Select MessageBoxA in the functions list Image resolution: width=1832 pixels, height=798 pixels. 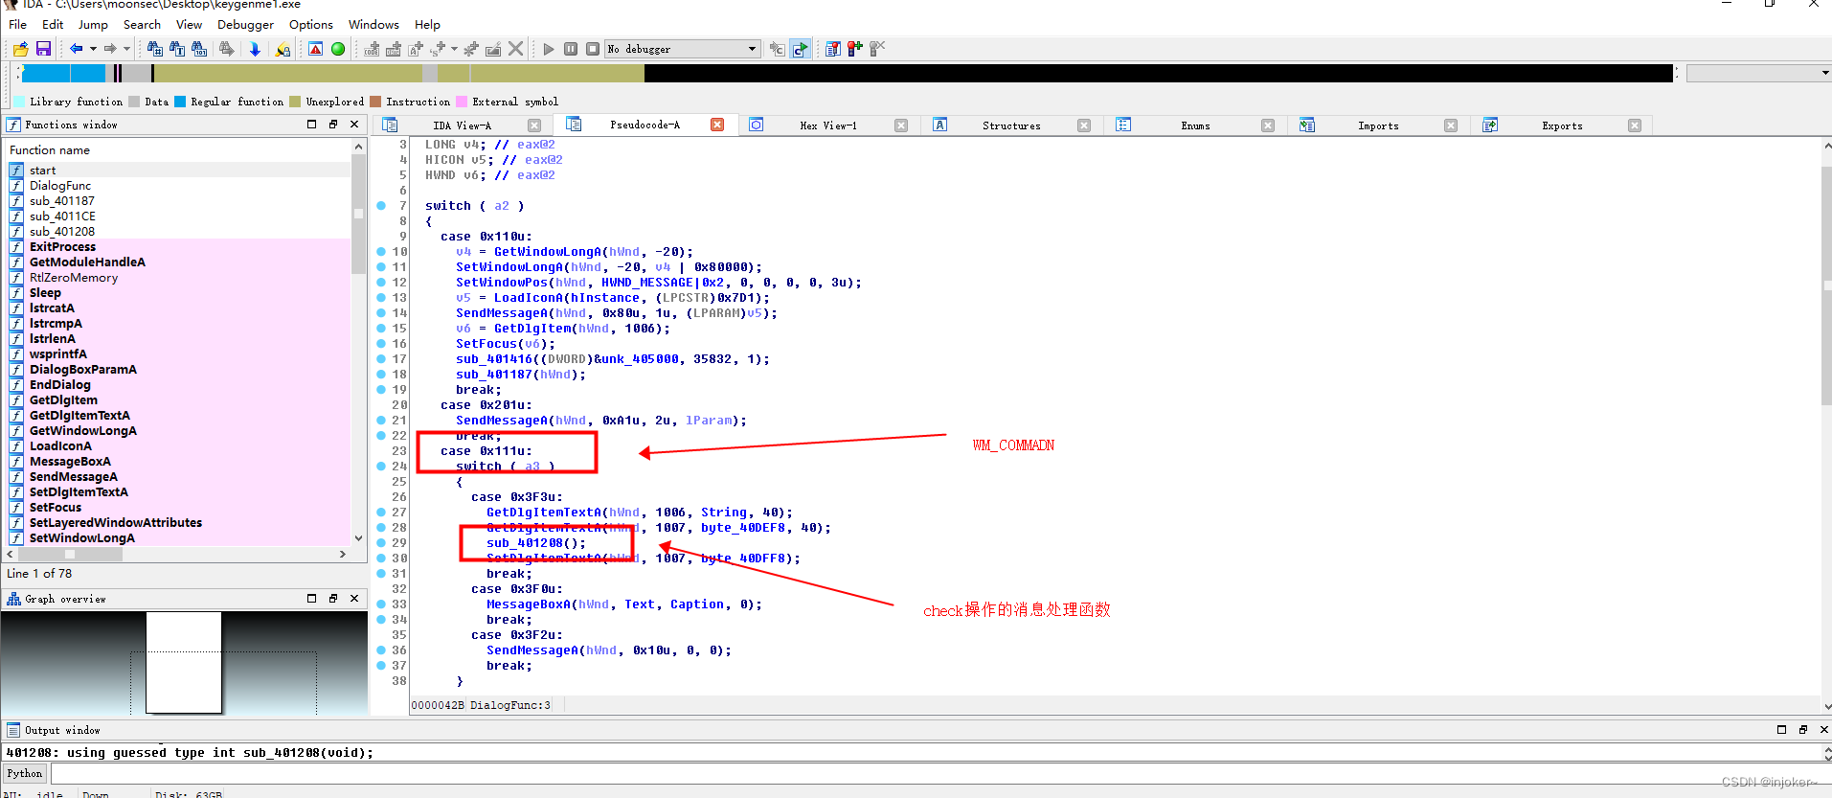179,462
